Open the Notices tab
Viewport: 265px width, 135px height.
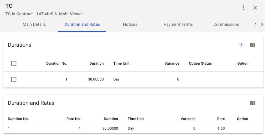point(130,24)
